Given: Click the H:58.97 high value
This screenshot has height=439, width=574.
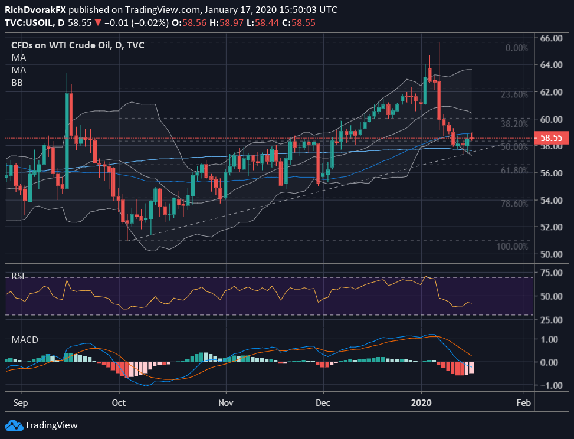Looking at the screenshot, I should 227,22.
